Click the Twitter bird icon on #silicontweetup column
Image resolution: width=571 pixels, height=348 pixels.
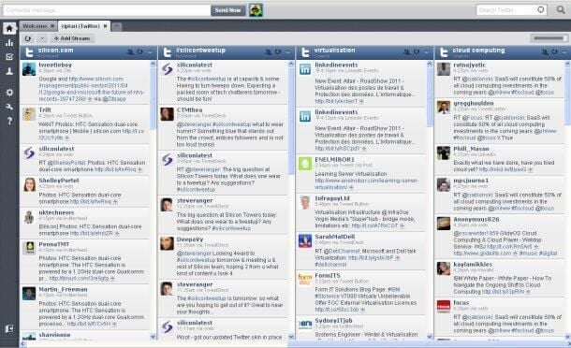(168, 52)
